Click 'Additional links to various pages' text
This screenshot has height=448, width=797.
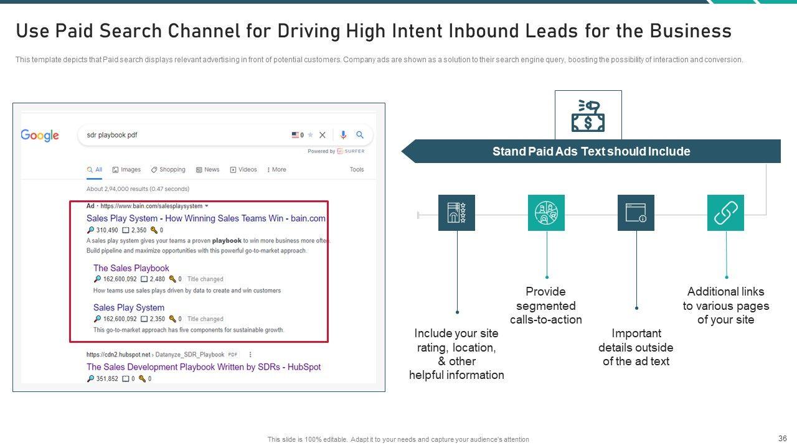726,306
